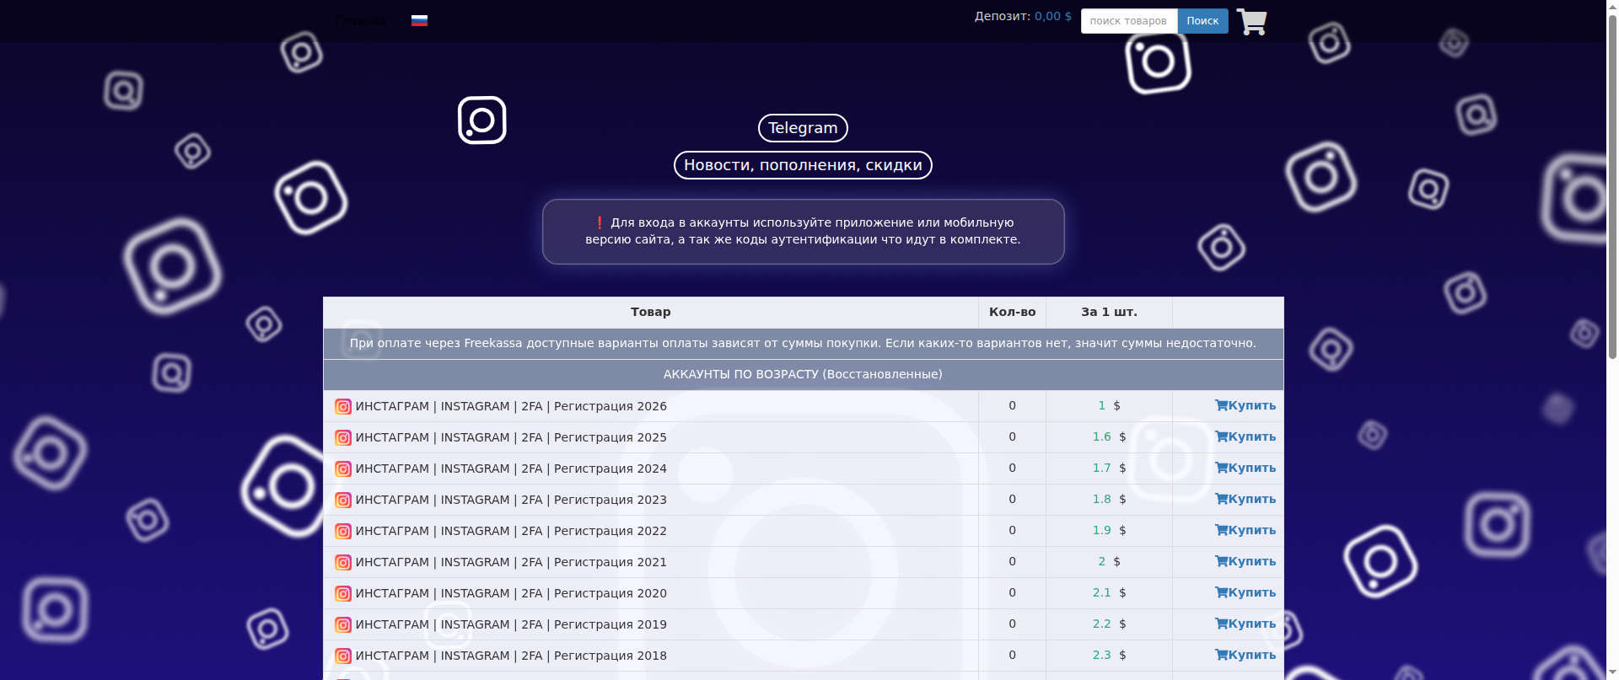Image resolution: width=1619 pixels, height=680 pixels.
Task: Click the 2.3 $ price cell
Action: 1109,655
